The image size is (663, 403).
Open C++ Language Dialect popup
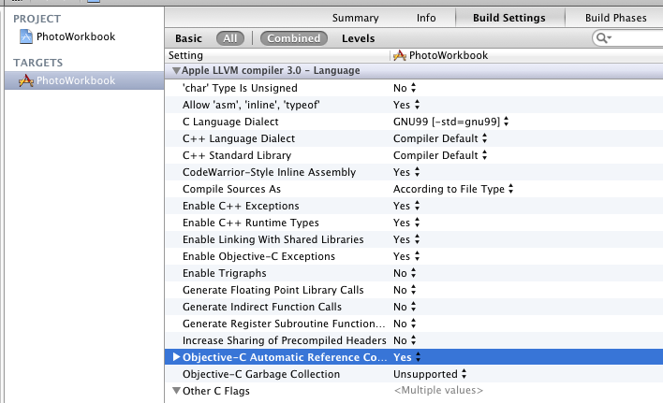coord(440,138)
